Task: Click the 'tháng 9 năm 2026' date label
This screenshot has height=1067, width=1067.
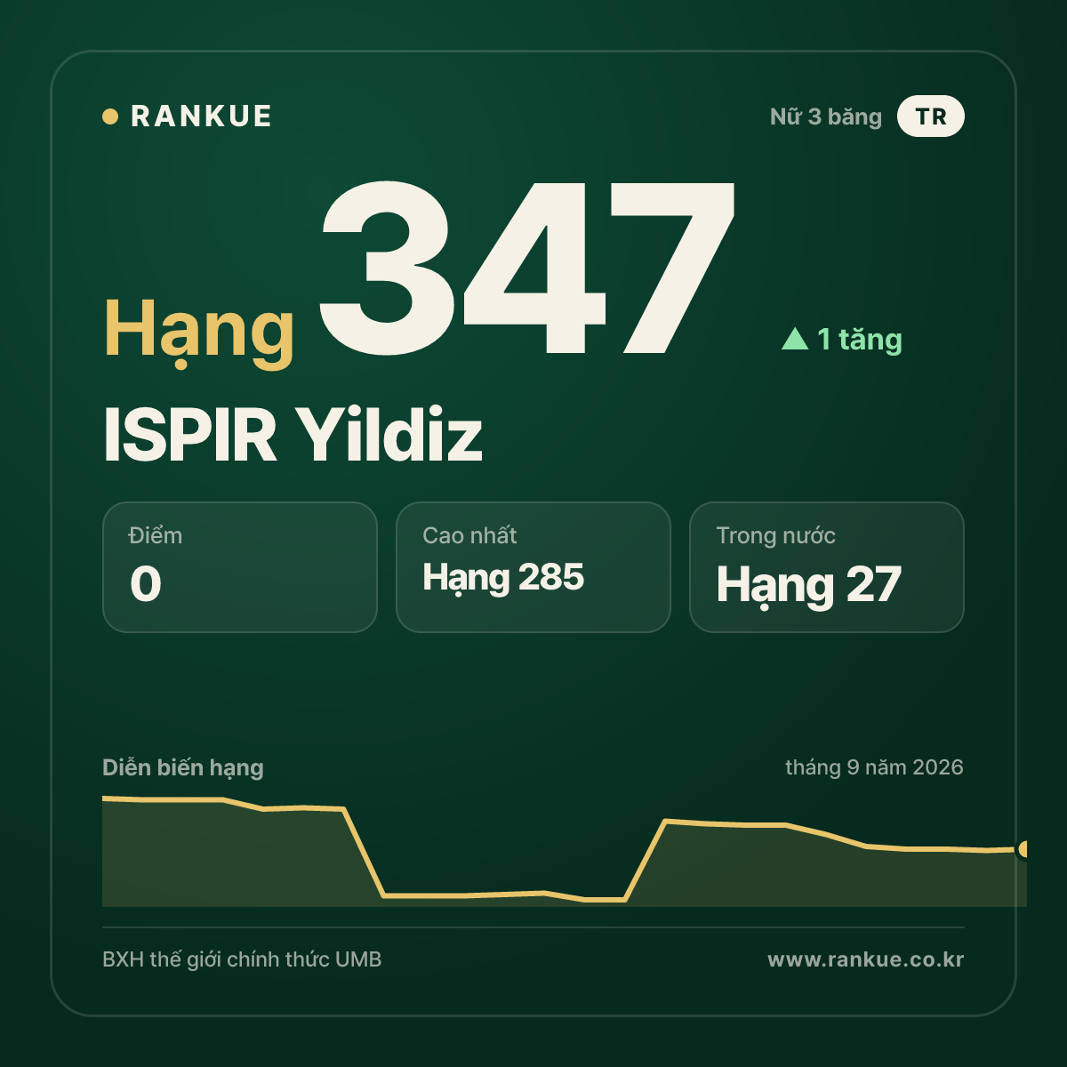Action: click(874, 767)
